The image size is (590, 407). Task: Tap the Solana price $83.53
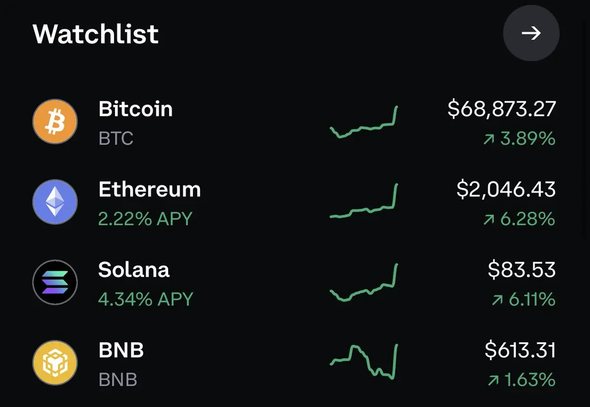[522, 270]
